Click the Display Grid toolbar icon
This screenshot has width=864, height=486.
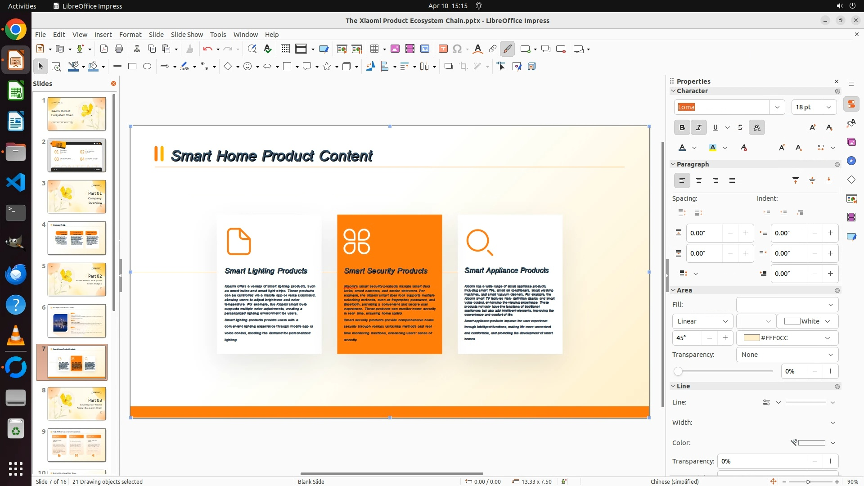coord(285,49)
